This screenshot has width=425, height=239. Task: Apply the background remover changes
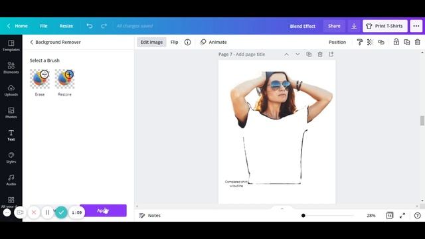[x=104, y=210]
